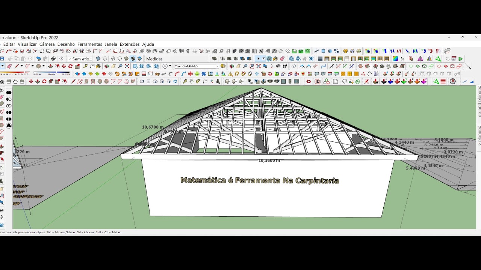Viewport: 481px width, 270px height.
Task: Open the Tipo indefinido dropdown
Action: pyautogui.click(x=197, y=66)
